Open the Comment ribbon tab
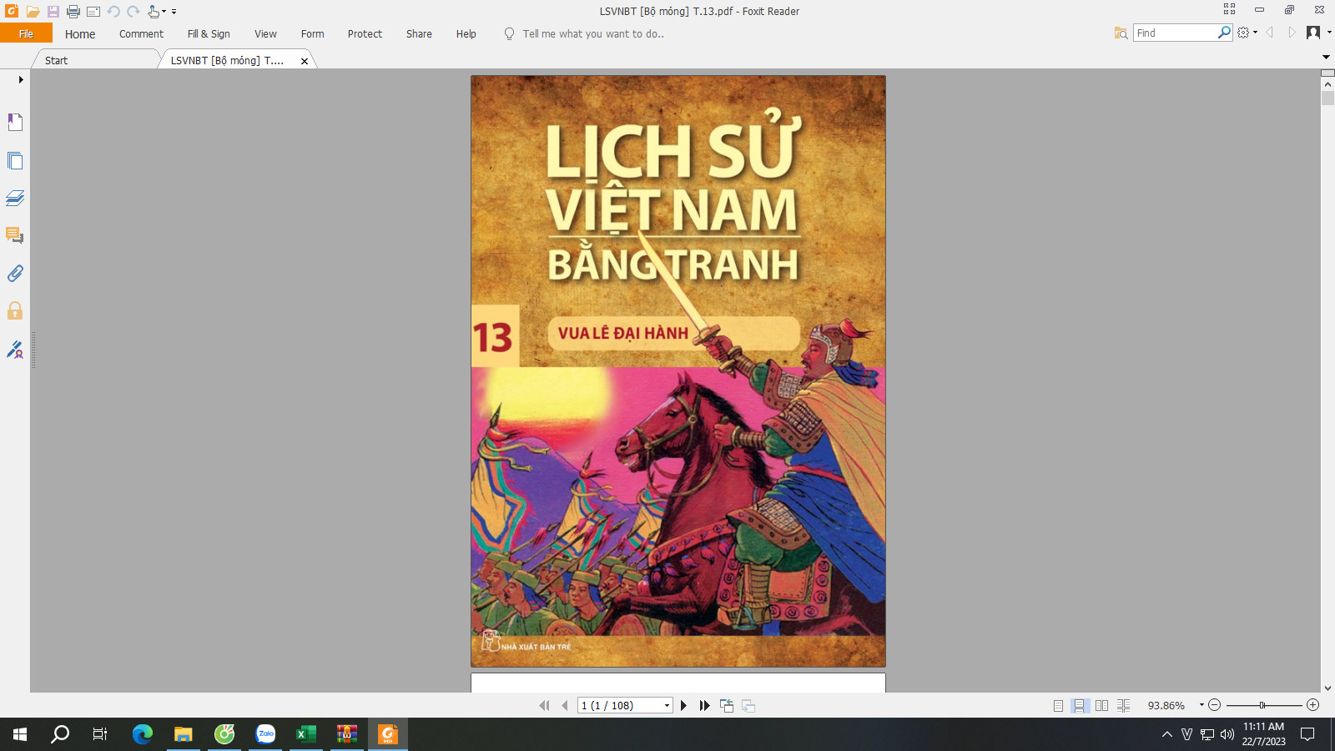1335x751 pixels. (x=141, y=34)
